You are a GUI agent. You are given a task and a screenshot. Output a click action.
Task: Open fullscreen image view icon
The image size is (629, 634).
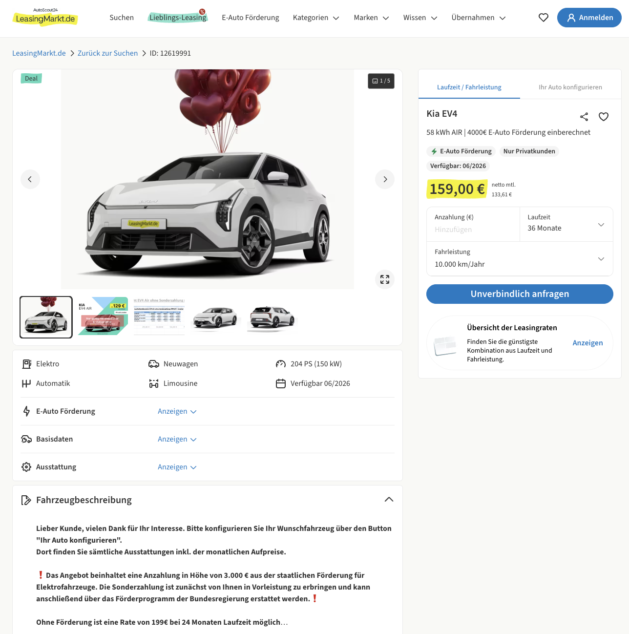(385, 279)
